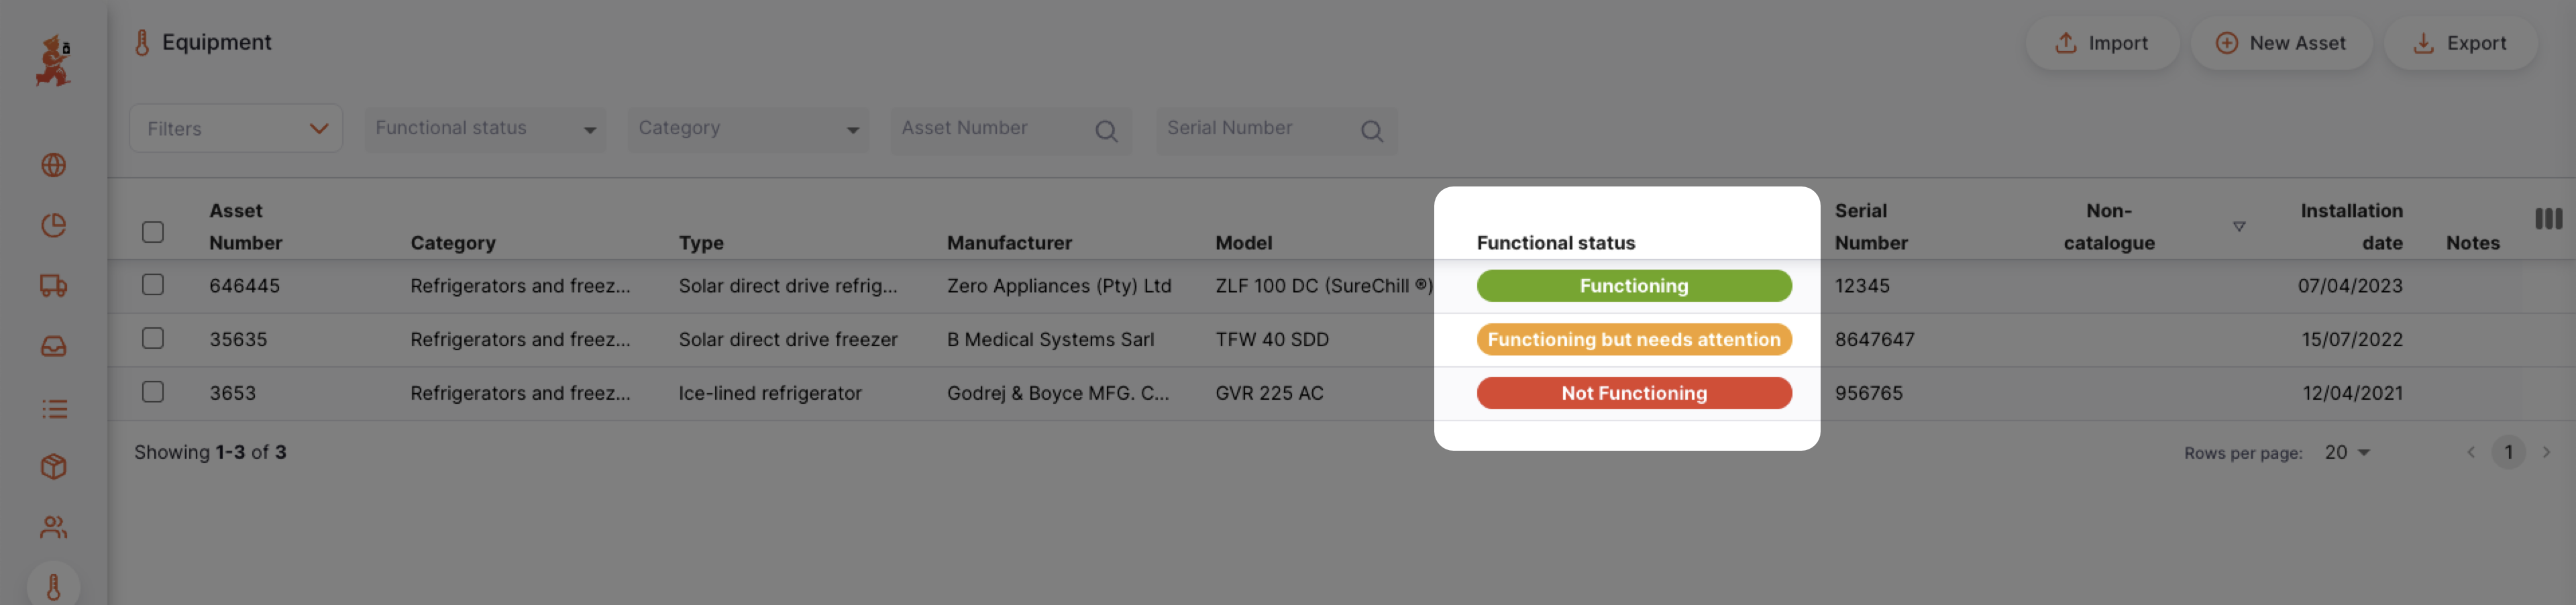
Task: Click the orange Functioning but needs attention badge
Action: [x=1634, y=340]
